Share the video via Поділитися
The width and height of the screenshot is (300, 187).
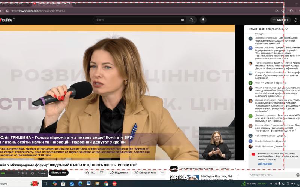point(119,172)
